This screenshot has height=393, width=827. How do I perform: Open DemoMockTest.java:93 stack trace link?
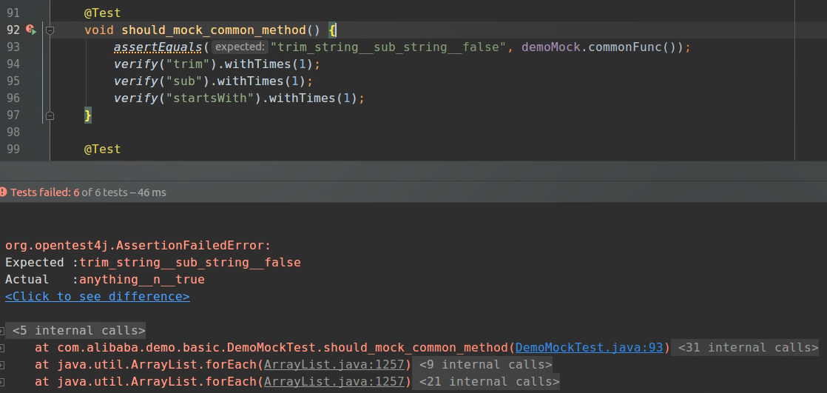(589, 348)
